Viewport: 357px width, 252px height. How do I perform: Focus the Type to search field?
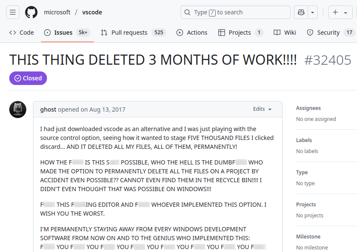click(x=239, y=12)
